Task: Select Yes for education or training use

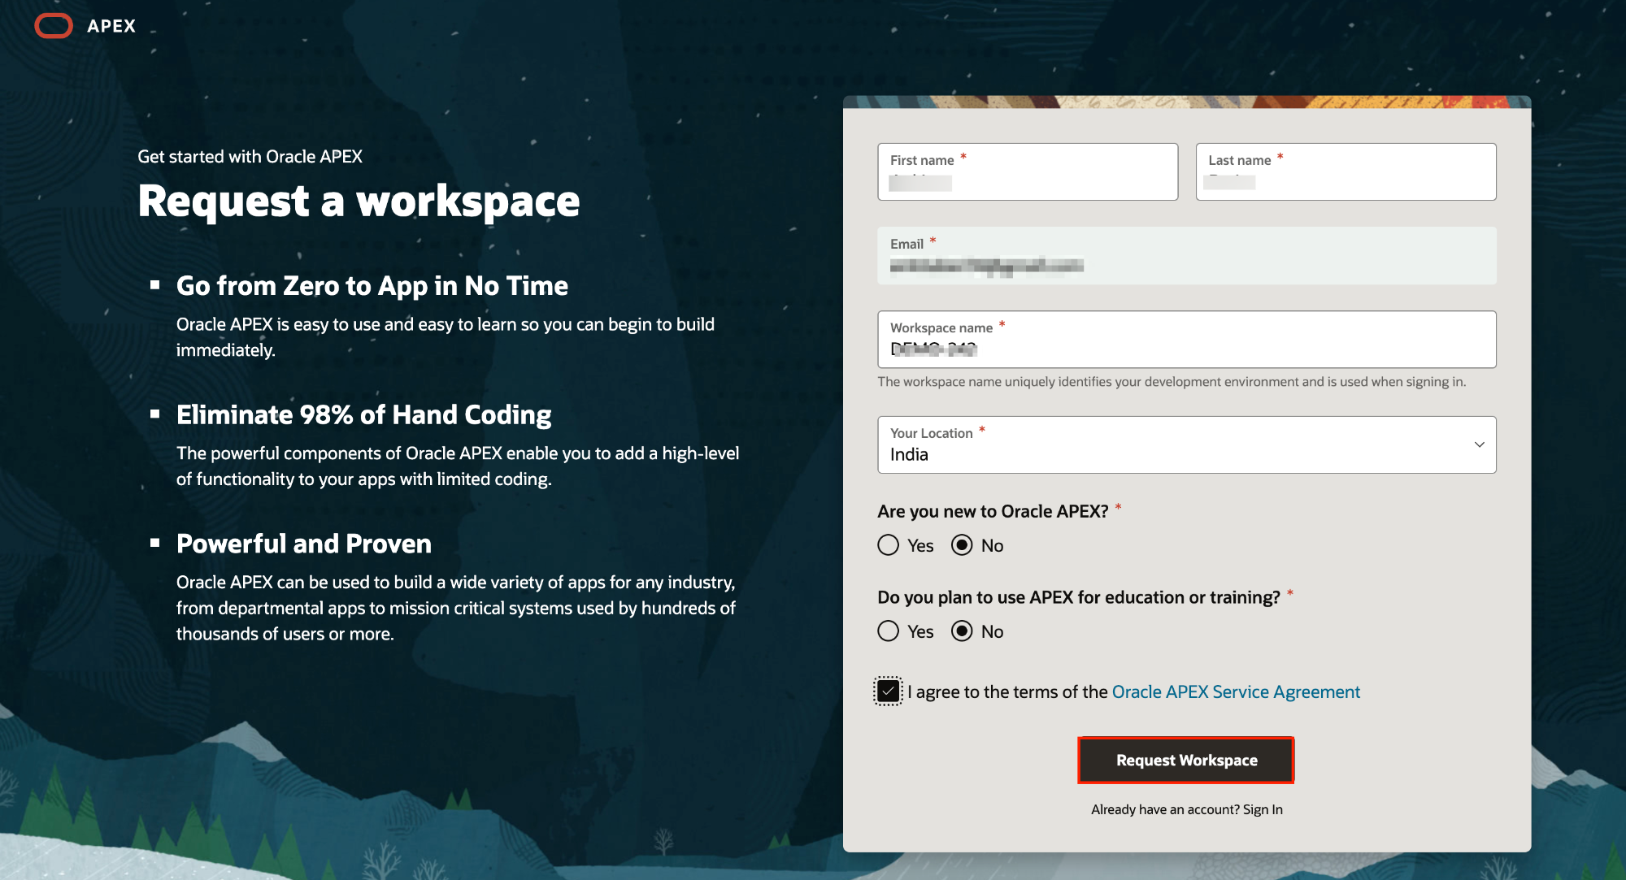Action: point(889,631)
